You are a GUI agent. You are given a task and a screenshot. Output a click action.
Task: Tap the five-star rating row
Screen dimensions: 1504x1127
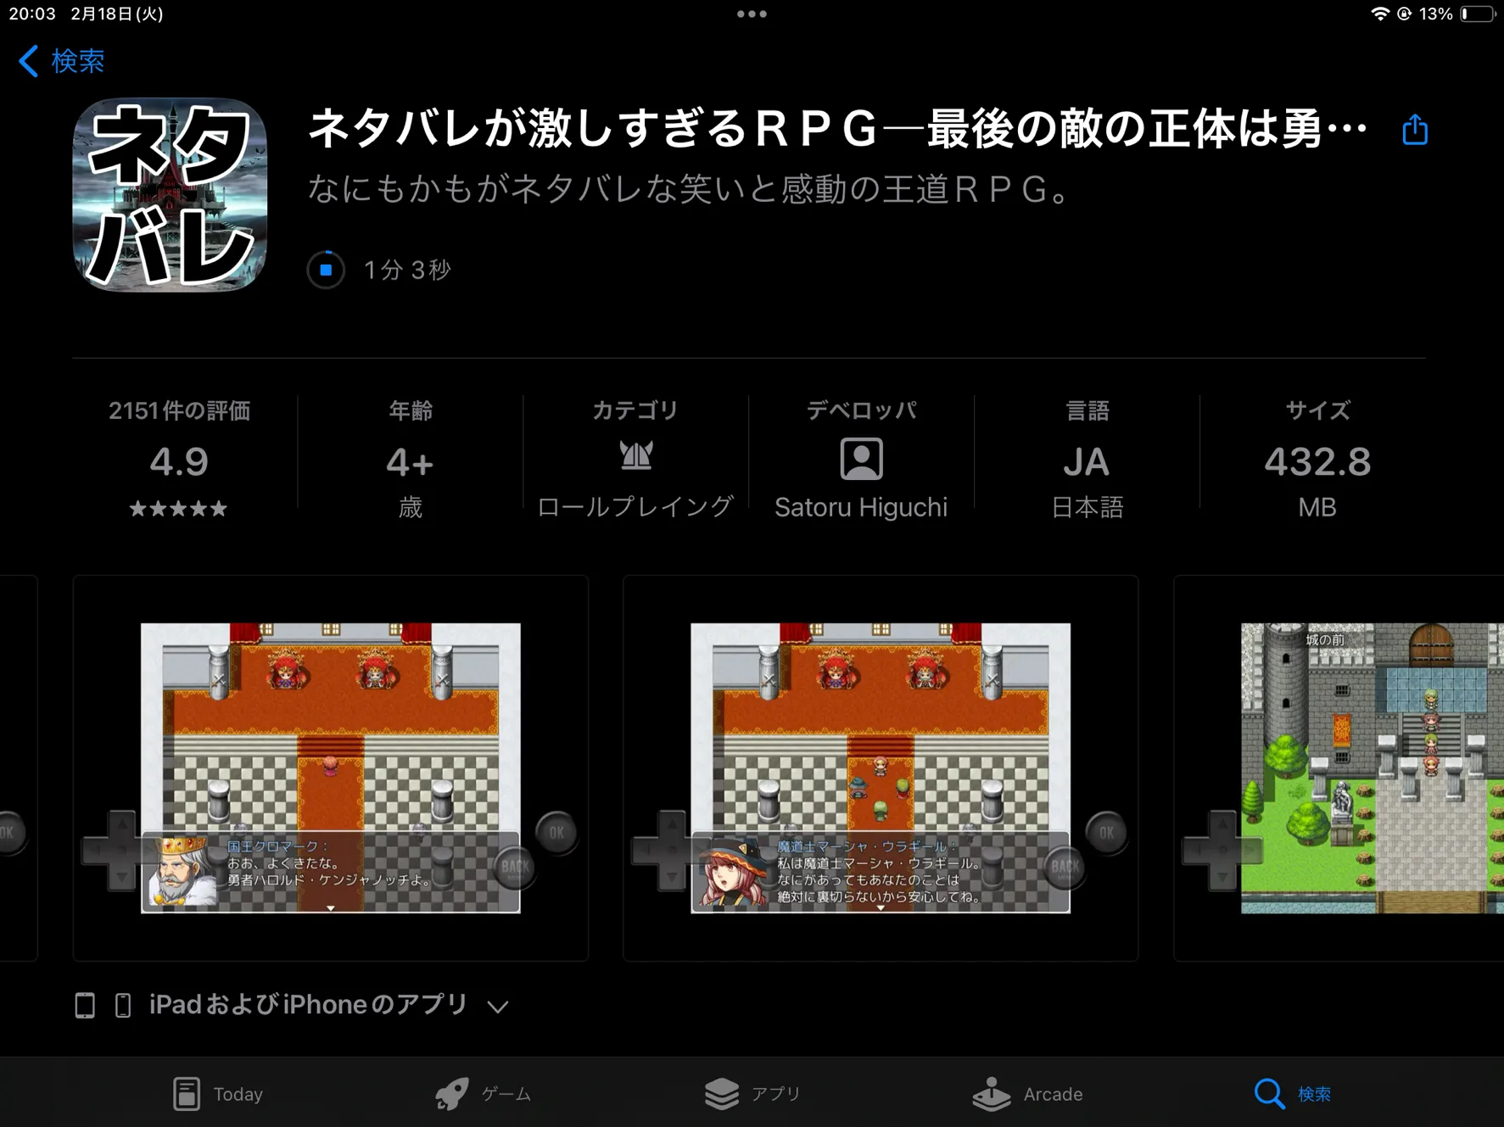tap(178, 509)
